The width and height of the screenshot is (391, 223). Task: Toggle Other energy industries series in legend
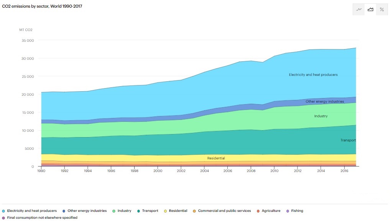pos(87,211)
